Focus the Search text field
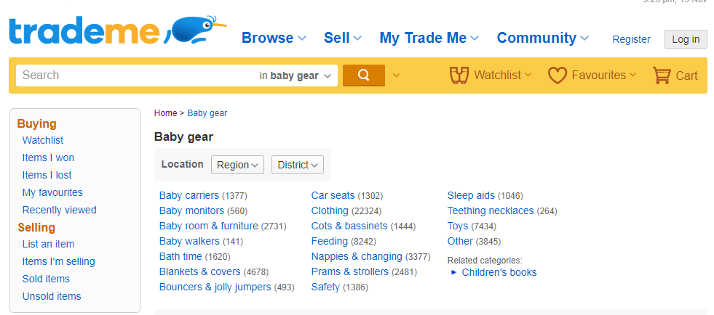714x315 pixels. tap(135, 75)
